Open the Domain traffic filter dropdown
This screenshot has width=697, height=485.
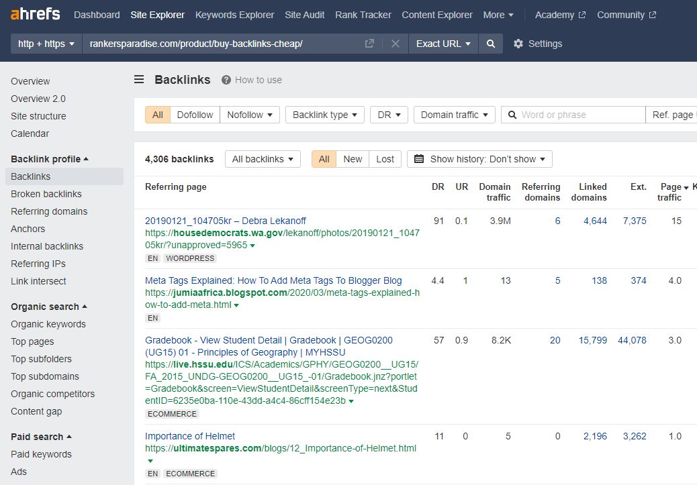pos(455,115)
